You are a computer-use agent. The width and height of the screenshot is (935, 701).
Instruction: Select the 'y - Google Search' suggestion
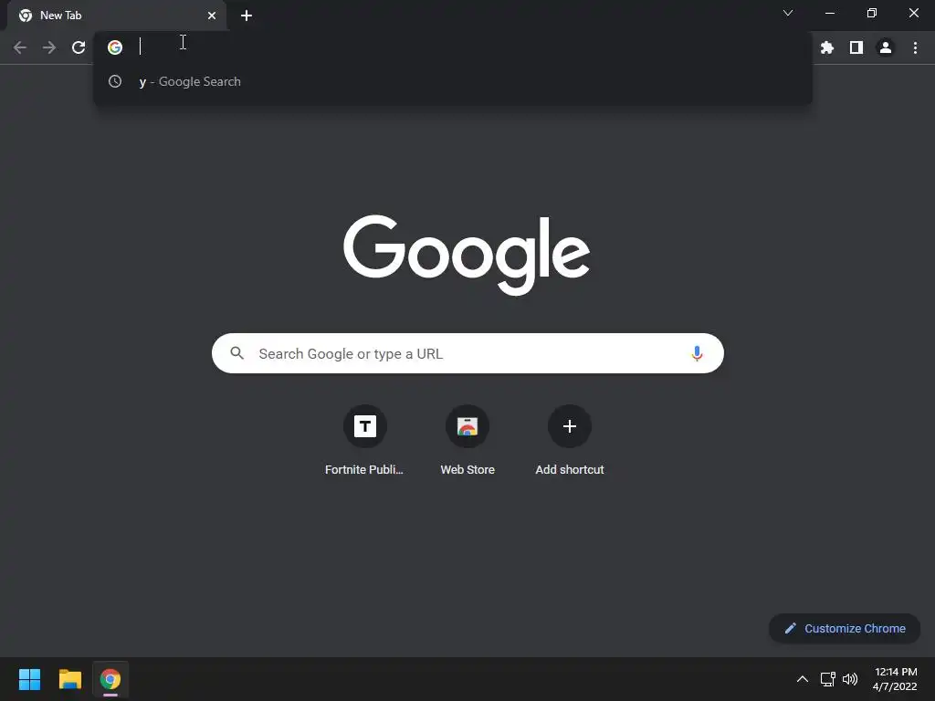[453, 81]
